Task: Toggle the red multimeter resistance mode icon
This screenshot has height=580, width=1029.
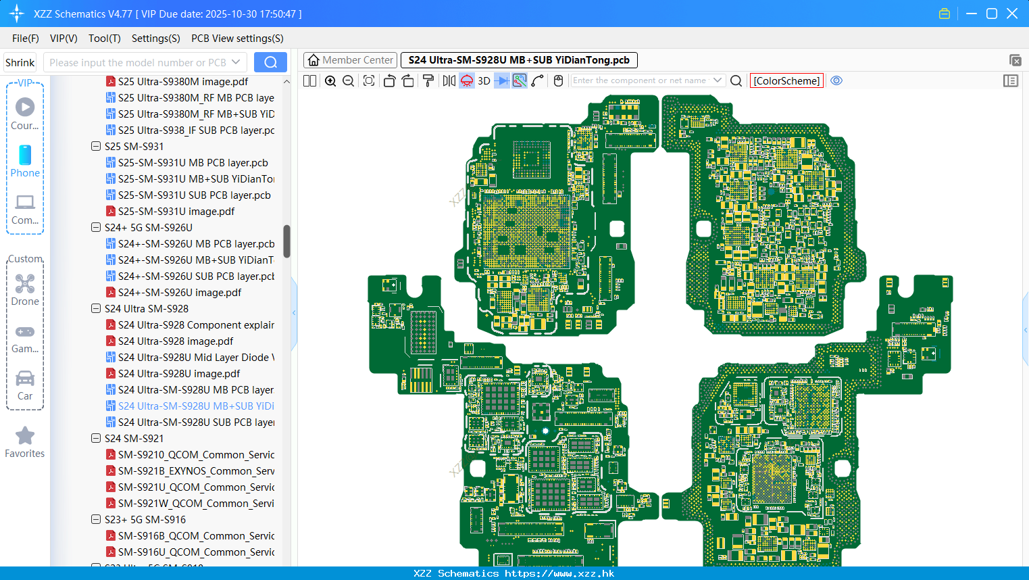Action: click(467, 80)
